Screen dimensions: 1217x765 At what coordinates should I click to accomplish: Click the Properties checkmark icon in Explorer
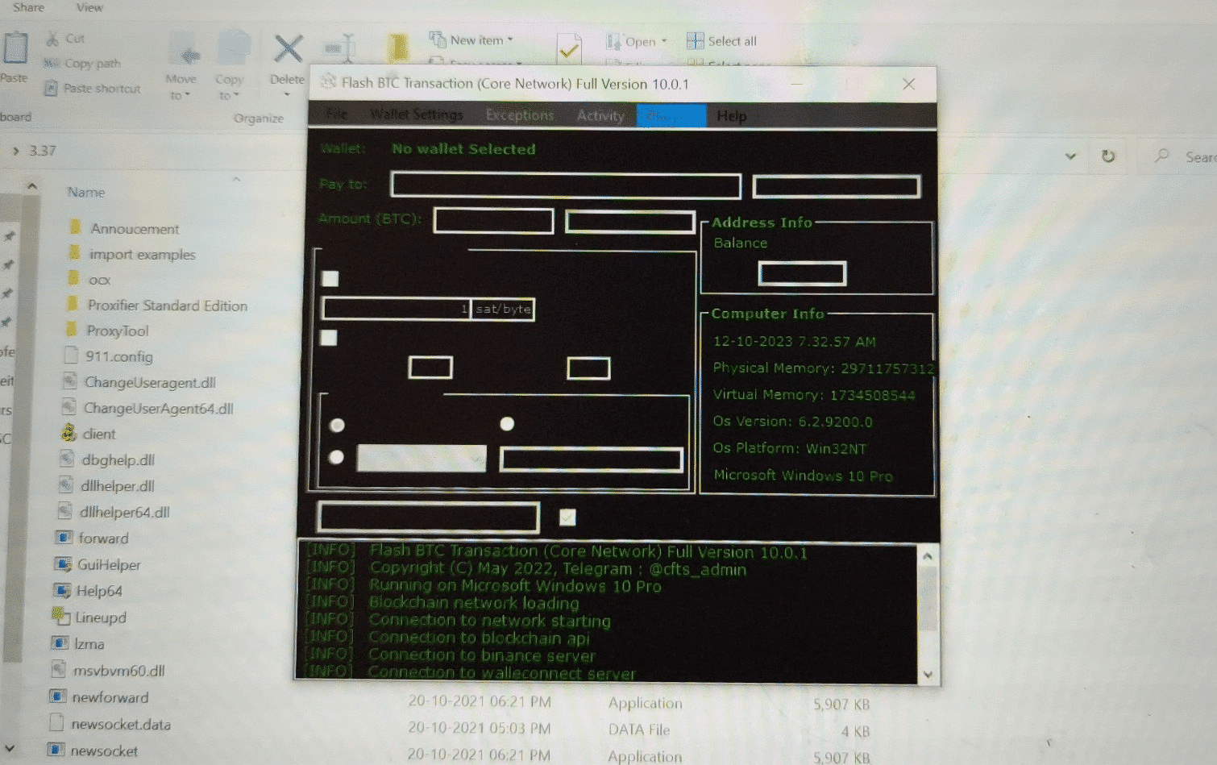click(569, 49)
